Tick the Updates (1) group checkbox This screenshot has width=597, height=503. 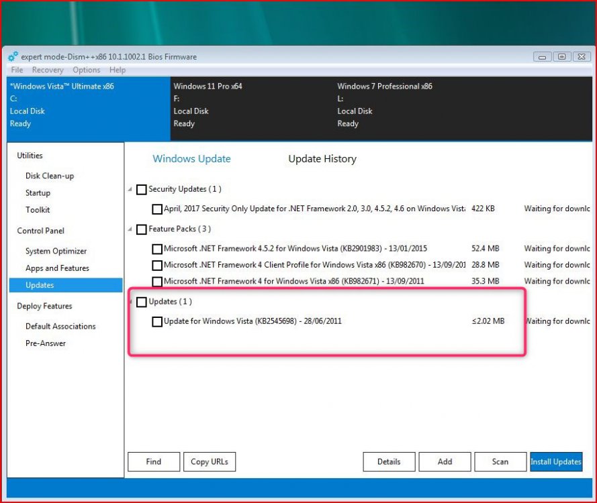point(141,302)
